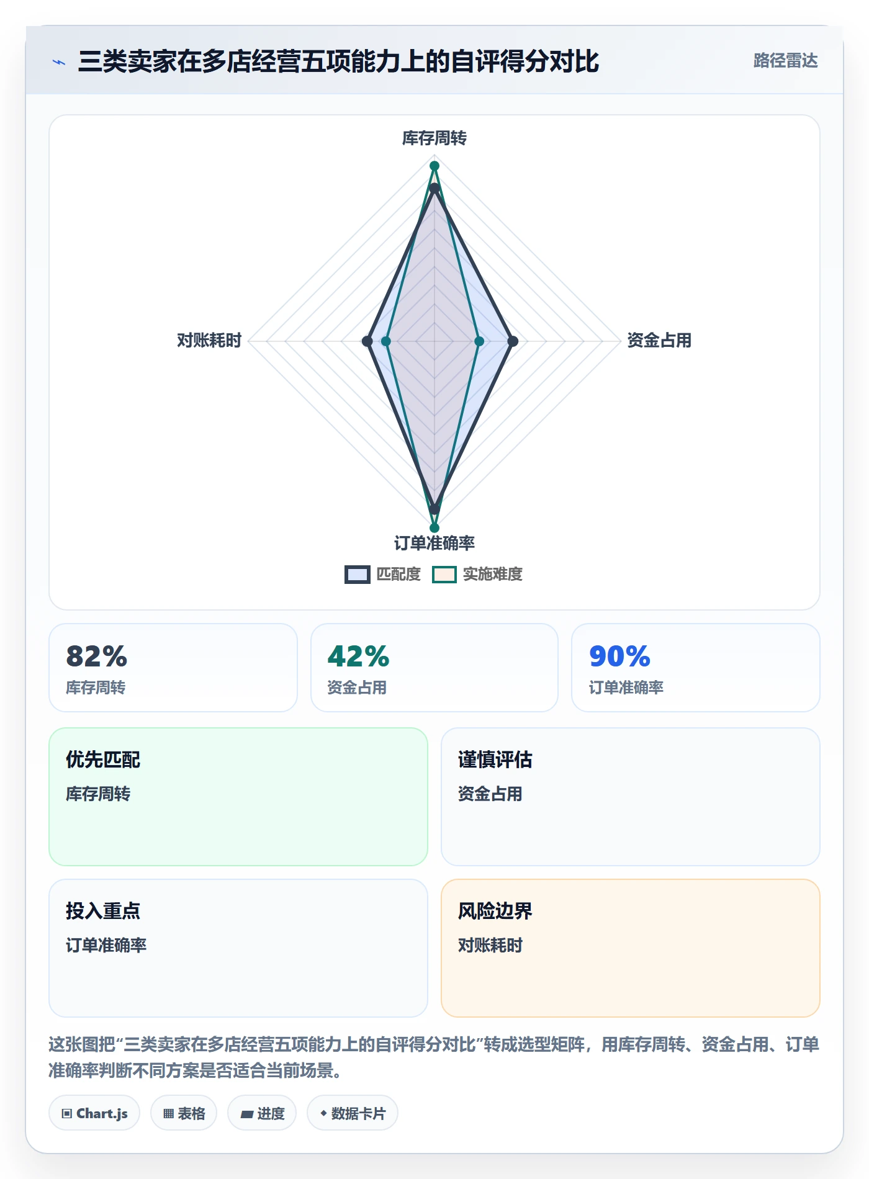Select the 82% 库存周转 stat card
Viewport: 869px width, 1179px height.
coord(173,668)
